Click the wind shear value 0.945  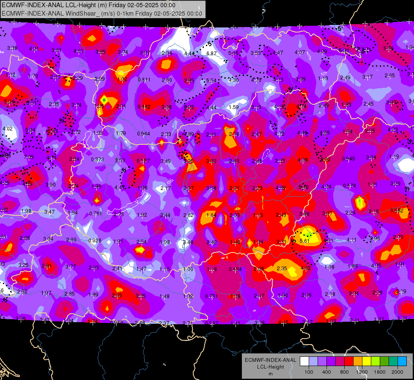pyautogui.click(x=348, y=159)
